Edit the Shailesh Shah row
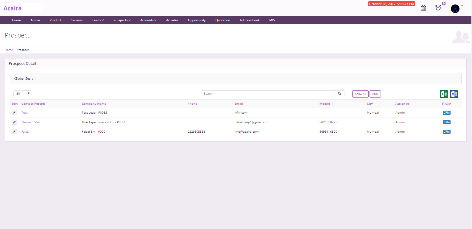The height and width of the screenshot is (229, 472). pos(14,122)
